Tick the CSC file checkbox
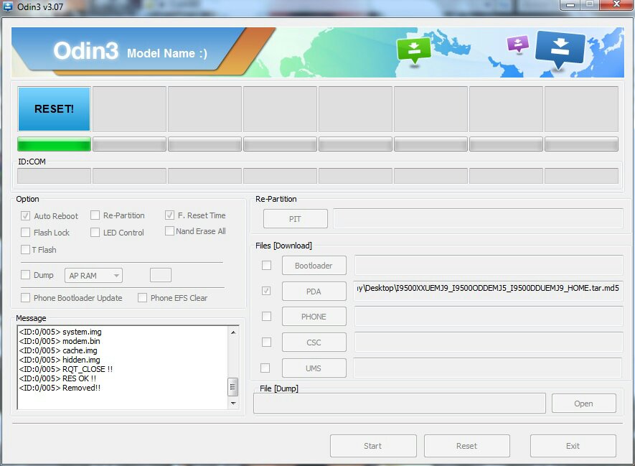Viewport: 635px width, 466px height. coord(266,342)
